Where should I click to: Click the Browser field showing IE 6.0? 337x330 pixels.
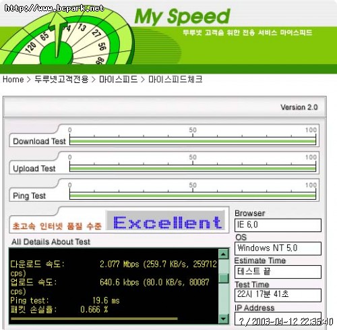coord(278,225)
